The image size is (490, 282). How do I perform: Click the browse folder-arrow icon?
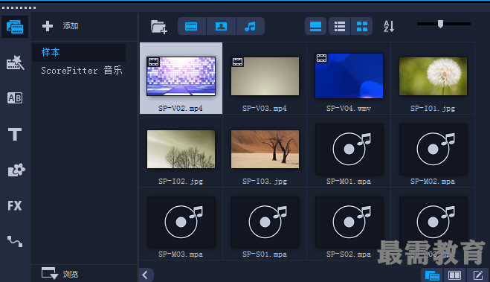[50, 273]
